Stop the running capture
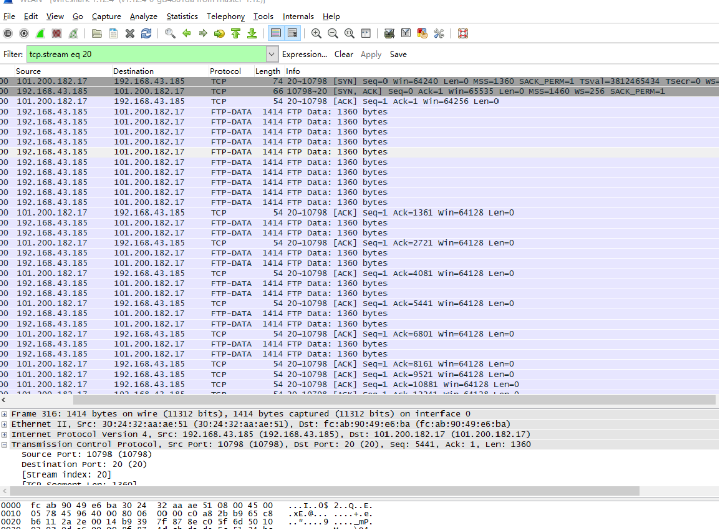Screen dimensions: 719x529 [57, 33]
